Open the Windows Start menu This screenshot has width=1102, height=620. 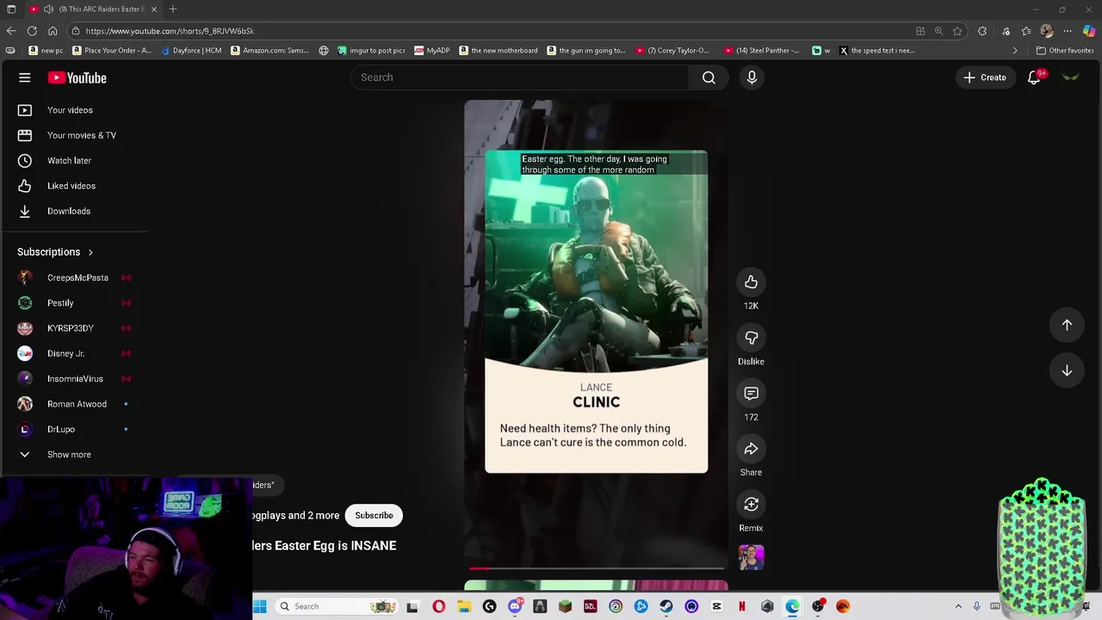259,606
